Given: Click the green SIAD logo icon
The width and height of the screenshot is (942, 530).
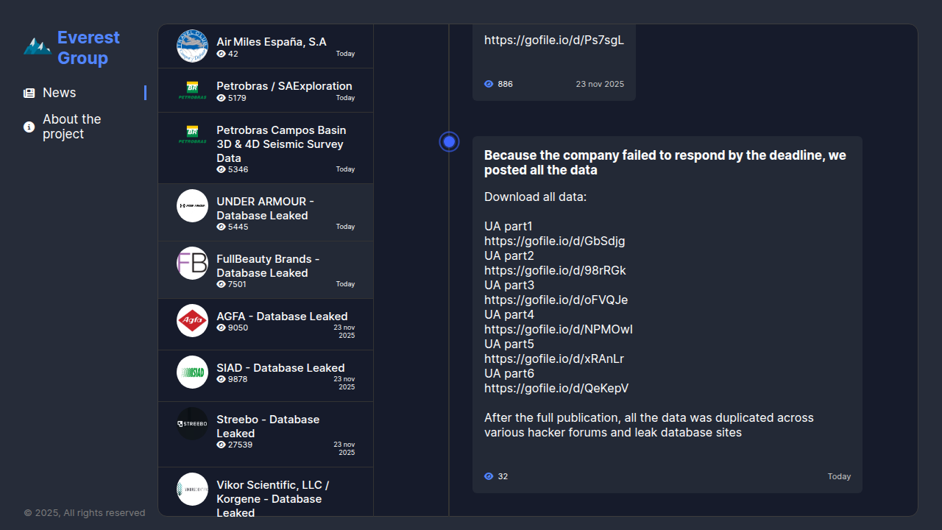Looking at the screenshot, I should pyautogui.click(x=192, y=372).
